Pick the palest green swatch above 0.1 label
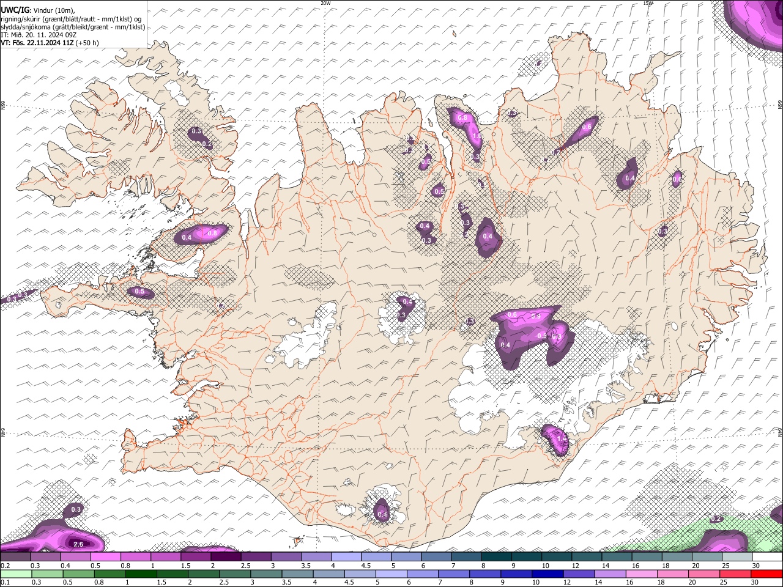The width and height of the screenshot is (783, 587). pos(15,574)
